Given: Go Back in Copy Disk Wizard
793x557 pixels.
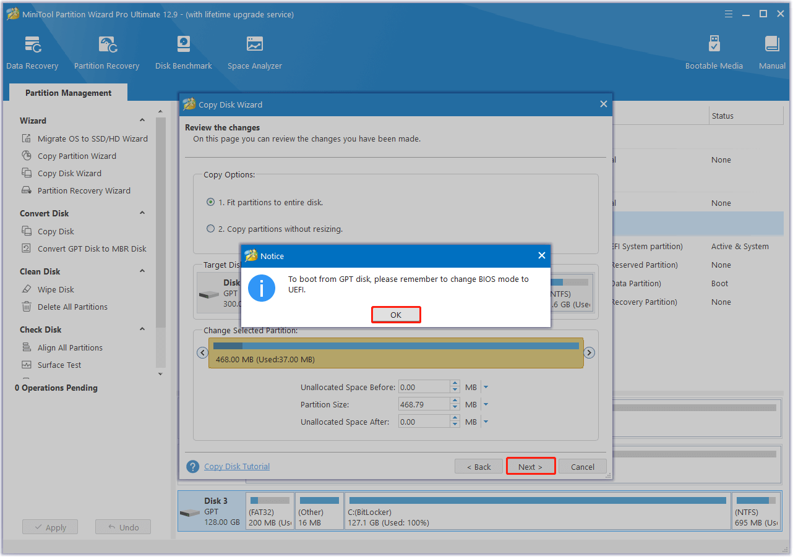Looking at the screenshot, I should coord(479,467).
